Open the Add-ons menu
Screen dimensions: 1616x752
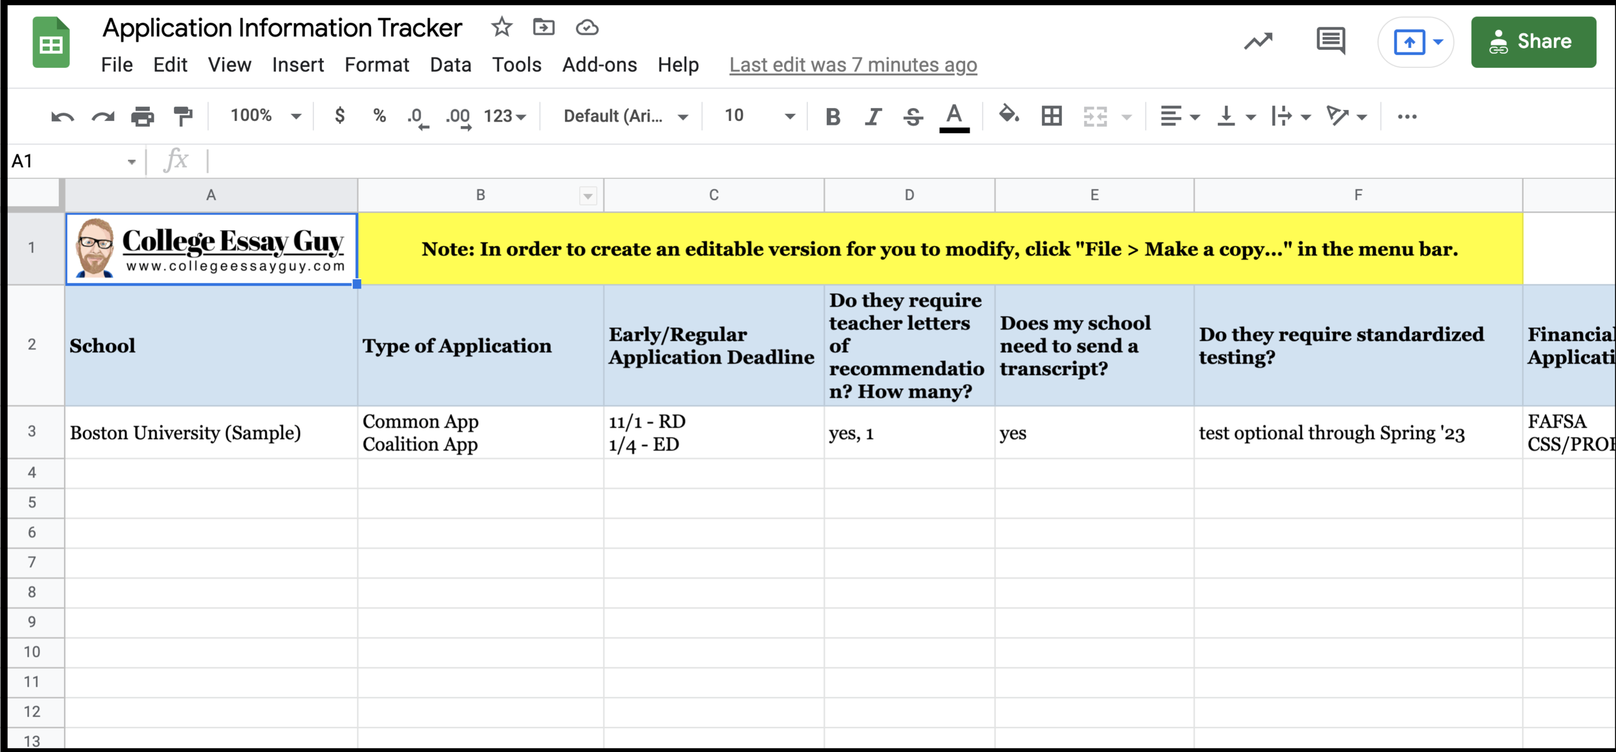pyautogui.click(x=599, y=65)
